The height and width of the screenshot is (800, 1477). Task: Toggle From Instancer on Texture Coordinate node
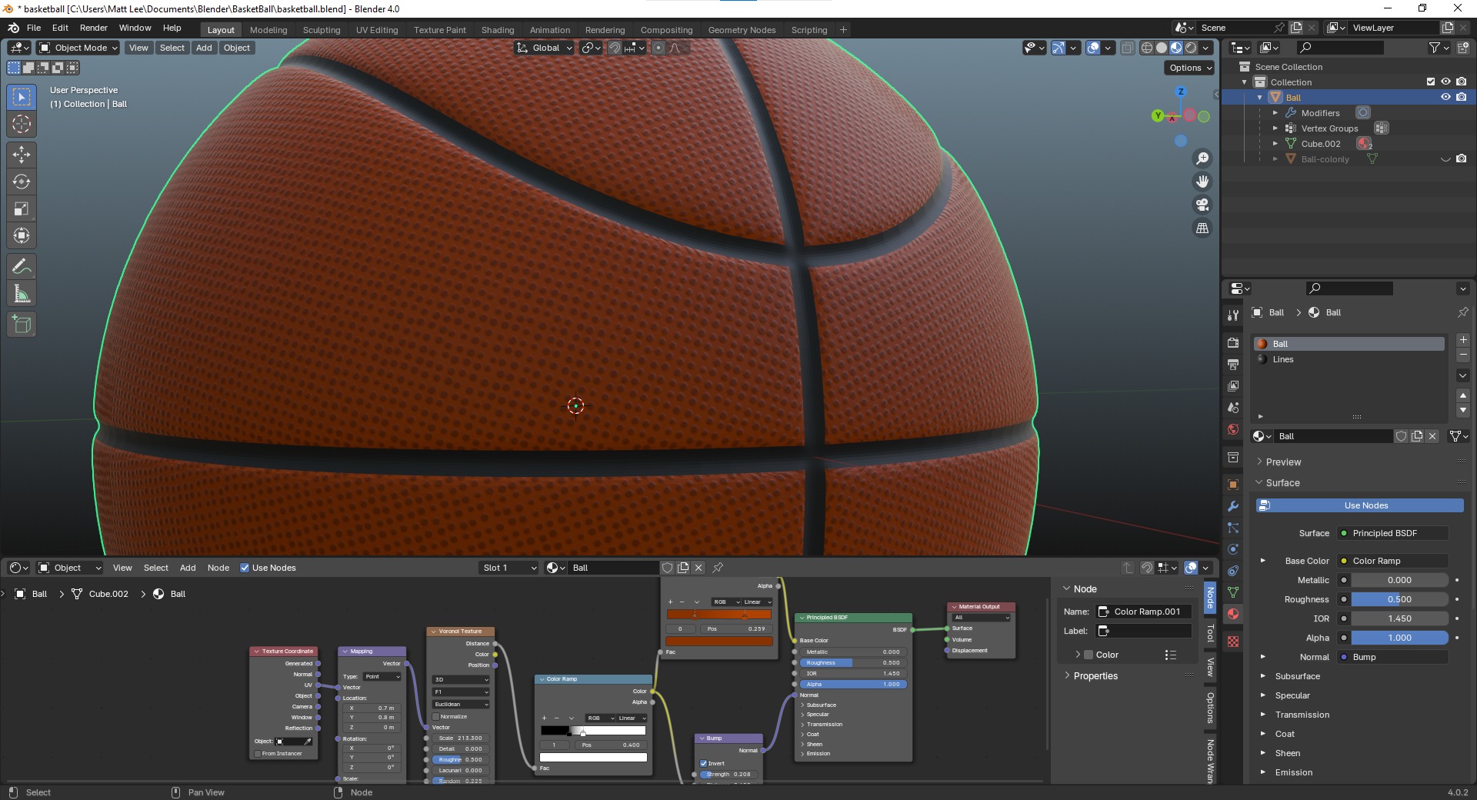coord(258,754)
